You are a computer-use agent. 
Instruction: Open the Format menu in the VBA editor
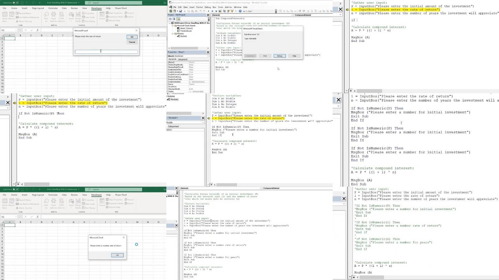tap(200, 7)
